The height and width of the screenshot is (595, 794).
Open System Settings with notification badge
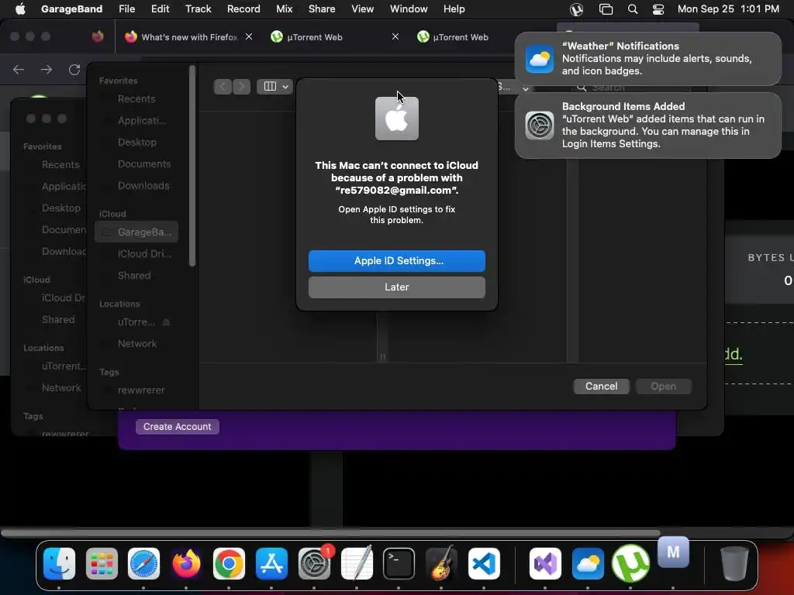click(x=315, y=563)
